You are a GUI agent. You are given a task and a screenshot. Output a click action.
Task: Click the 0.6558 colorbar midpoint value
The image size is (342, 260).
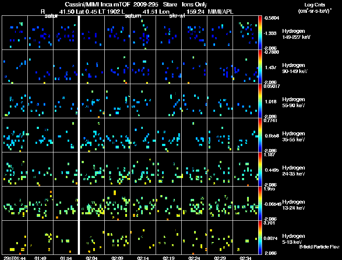click(x=272, y=136)
